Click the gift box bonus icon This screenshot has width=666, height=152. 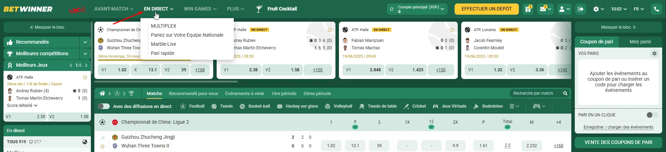click(x=528, y=9)
